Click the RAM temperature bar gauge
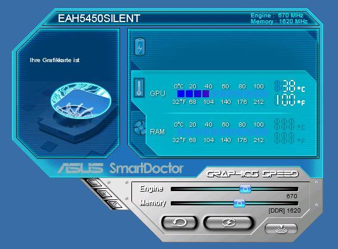The width and height of the screenshot is (338, 249). (222, 132)
